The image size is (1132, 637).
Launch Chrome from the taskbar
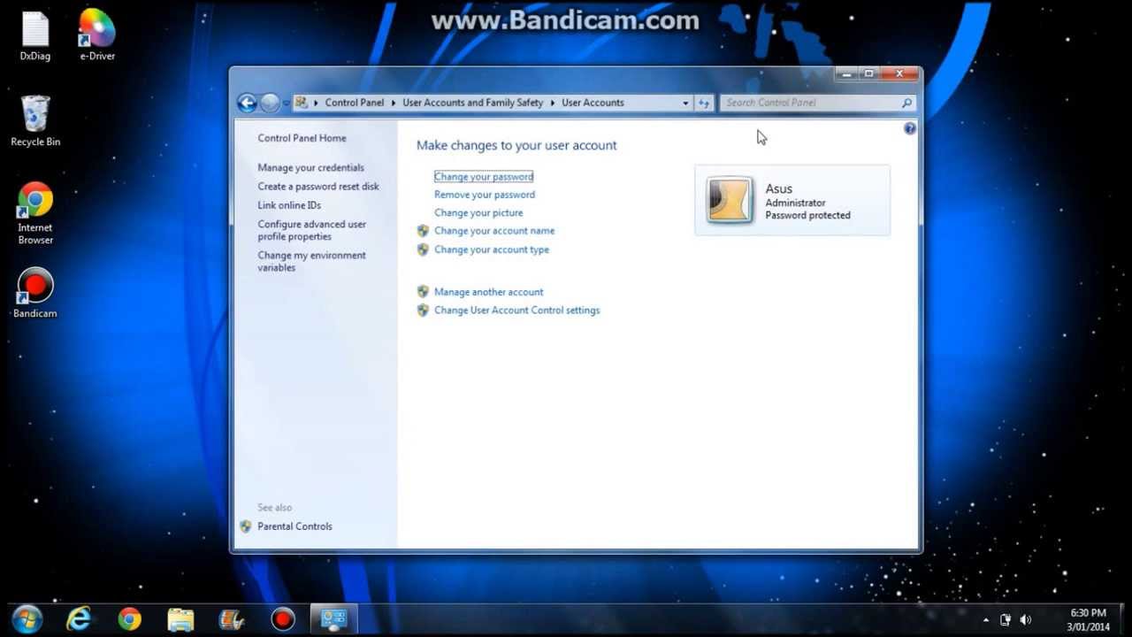tap(130, 618)
